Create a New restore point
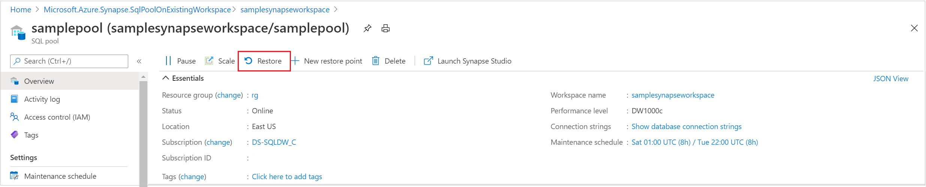 (327, 61)
